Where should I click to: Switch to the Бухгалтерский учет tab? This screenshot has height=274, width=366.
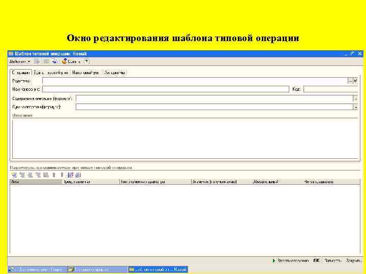[x=51, y=73]
